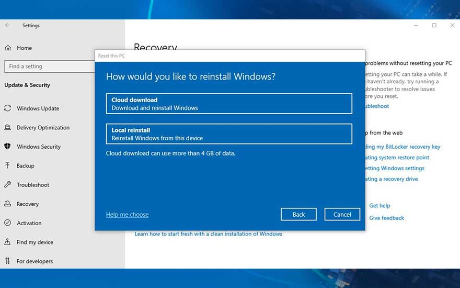Viewport: 460px width, 288px height.
Task: Select Windows Update in the sidebar
Action: 38,108
